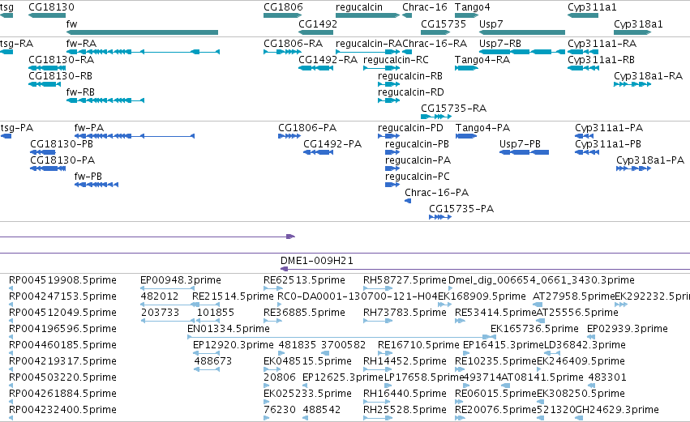Image resolution: width=690 pixels, height=422 pixels.
Task: Click the EK165736.5prime label
Action: coord(534,328)
